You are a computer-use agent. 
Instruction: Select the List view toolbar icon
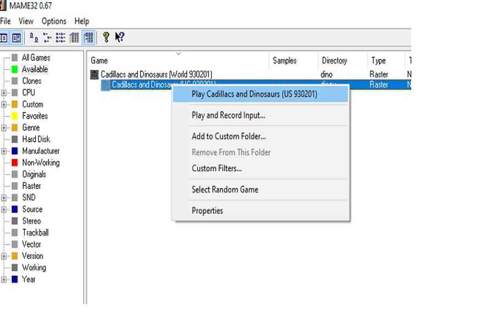[x=60, y=37]
